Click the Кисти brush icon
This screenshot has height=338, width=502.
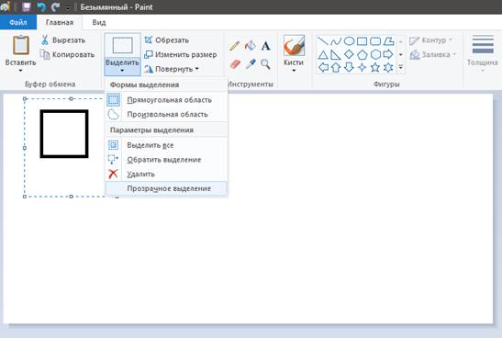294,46
